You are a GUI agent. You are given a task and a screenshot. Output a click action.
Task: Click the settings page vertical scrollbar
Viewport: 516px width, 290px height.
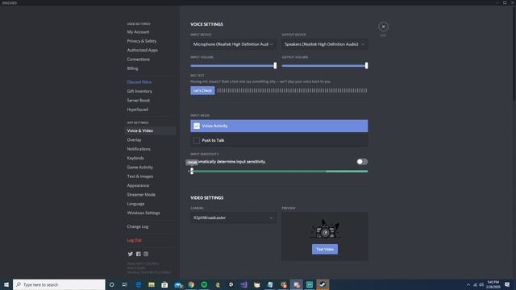(514, 53)
